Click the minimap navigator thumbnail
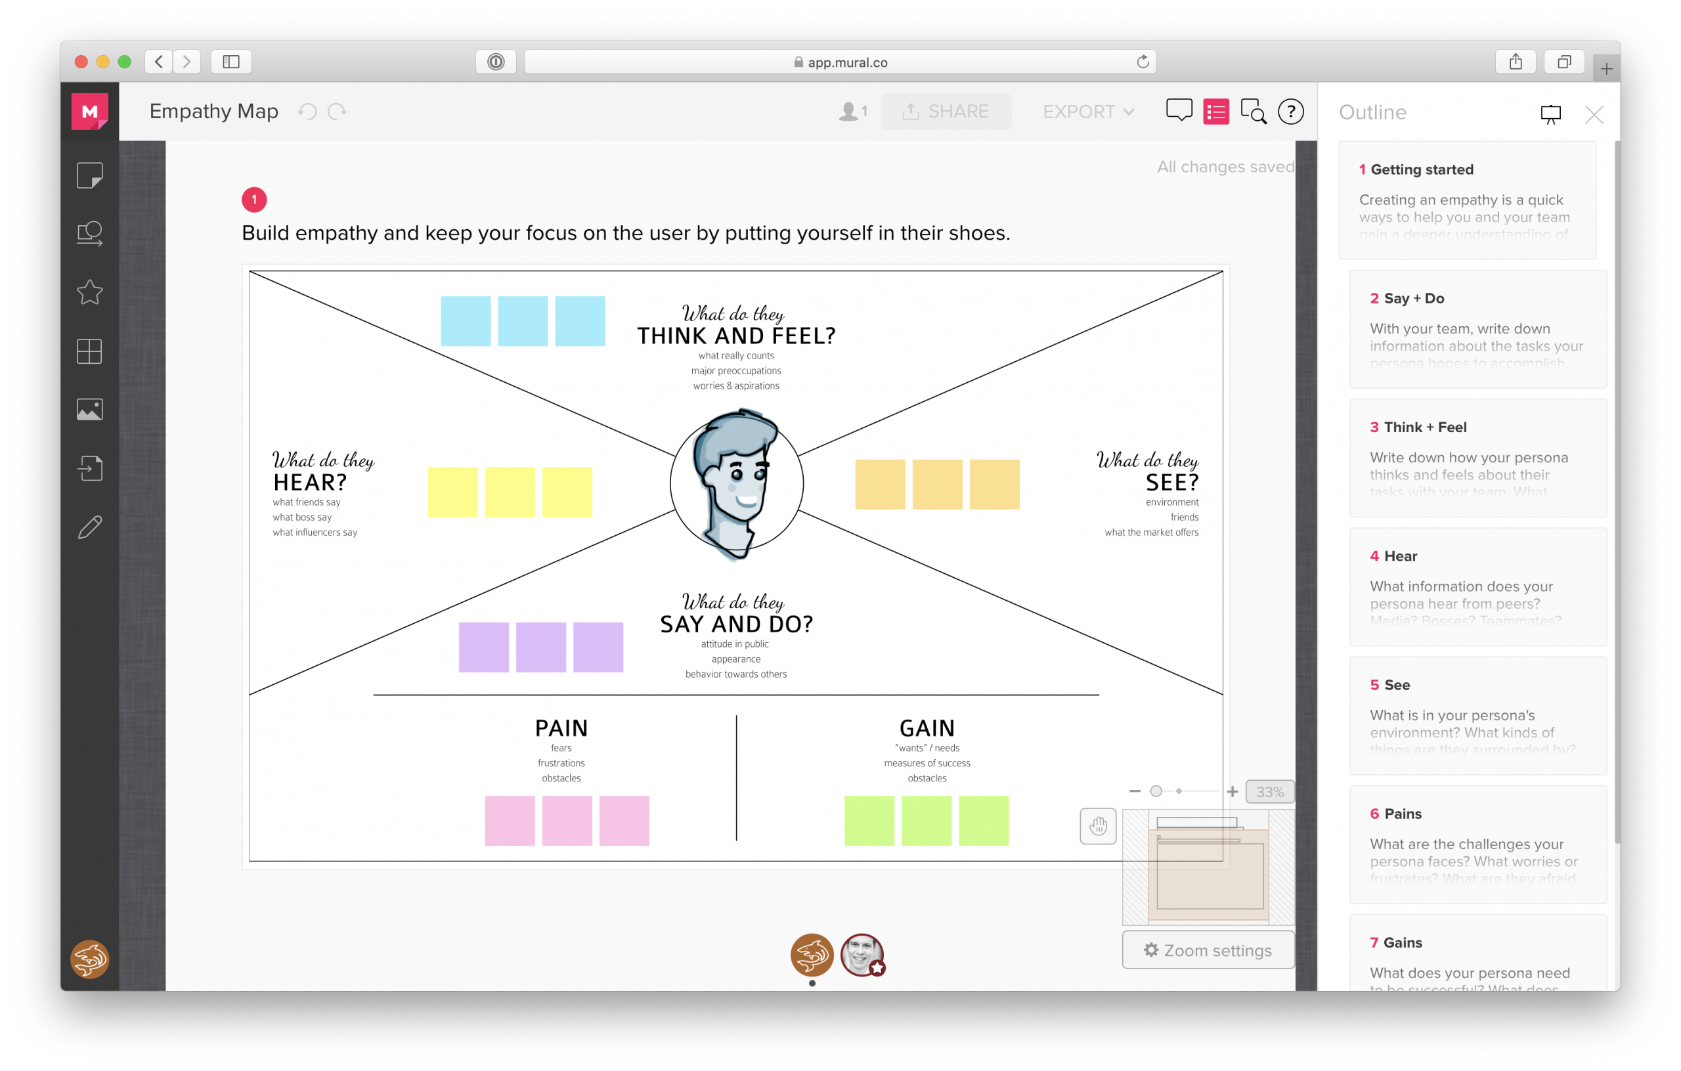1681x1071 pixels. click(x=1208, y=867)
